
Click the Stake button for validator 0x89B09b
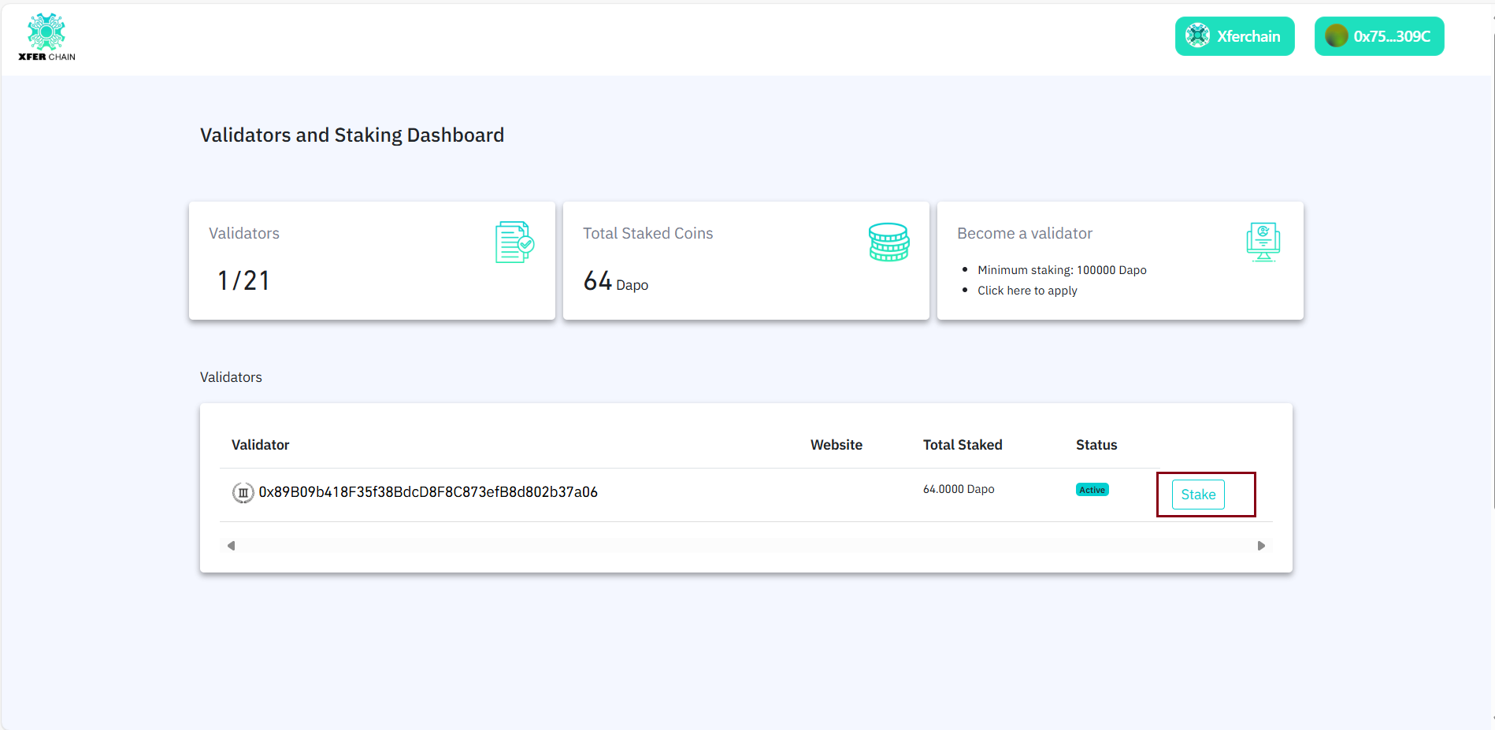tap(1197, 495)
